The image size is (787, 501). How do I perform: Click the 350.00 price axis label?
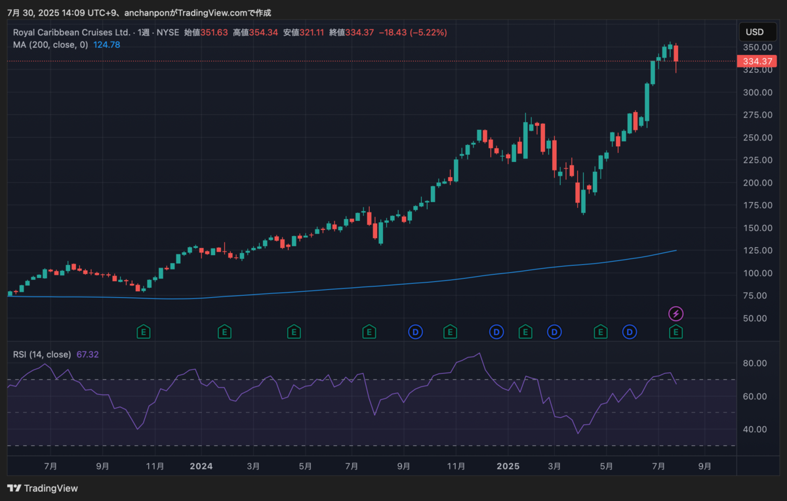(756, 47)
